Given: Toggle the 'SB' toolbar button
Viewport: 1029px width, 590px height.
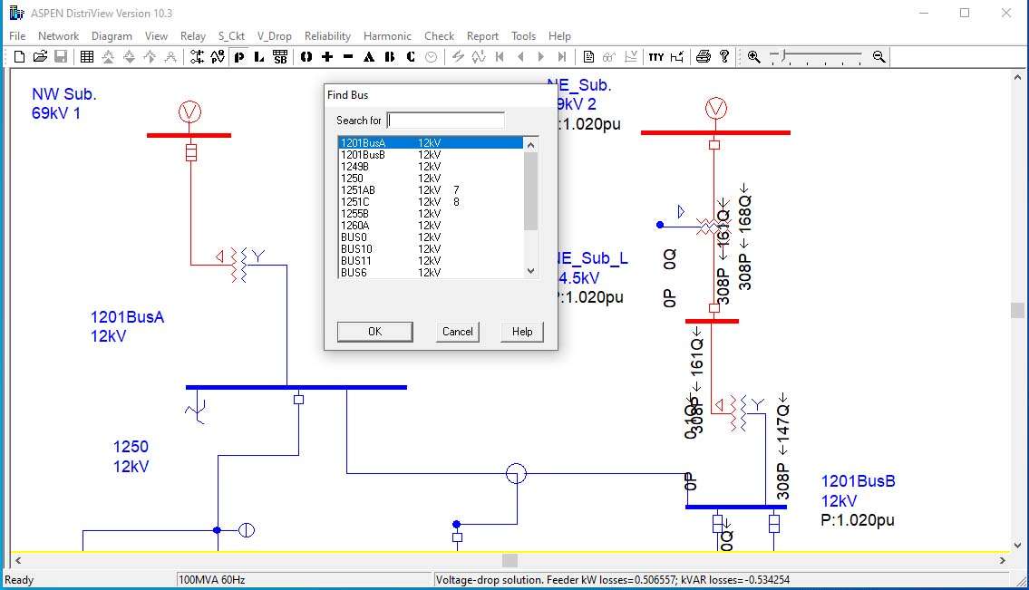Looking at the screenshot, I should [280, 56].
